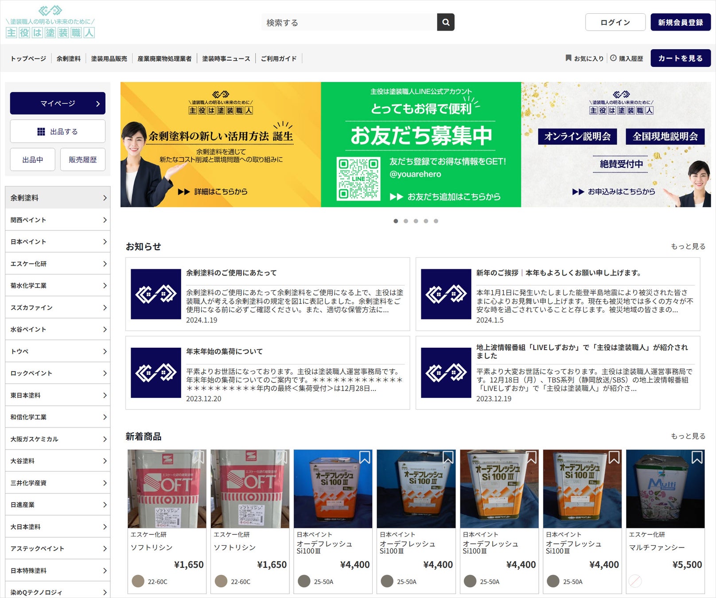Expand the 和信化学工業 category

[x=58, y=417]
